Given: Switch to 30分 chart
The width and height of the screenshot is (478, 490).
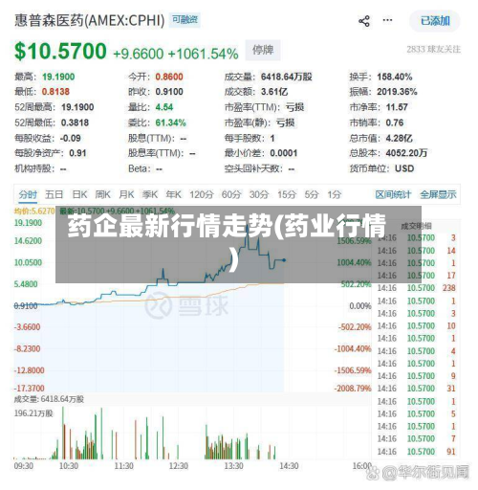Looking at the screenshot, I should (x=259, y=194).
